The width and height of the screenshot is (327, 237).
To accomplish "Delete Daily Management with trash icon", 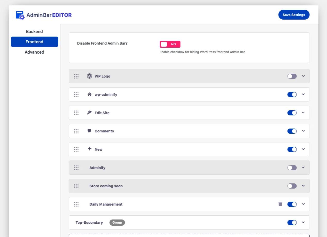I will (x=280, y=204).
